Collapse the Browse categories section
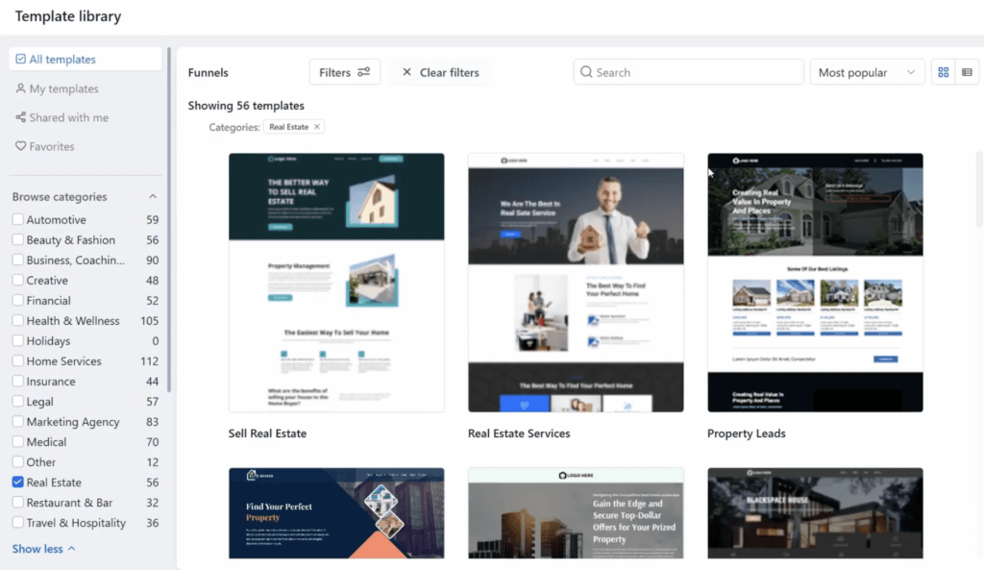 153,196
